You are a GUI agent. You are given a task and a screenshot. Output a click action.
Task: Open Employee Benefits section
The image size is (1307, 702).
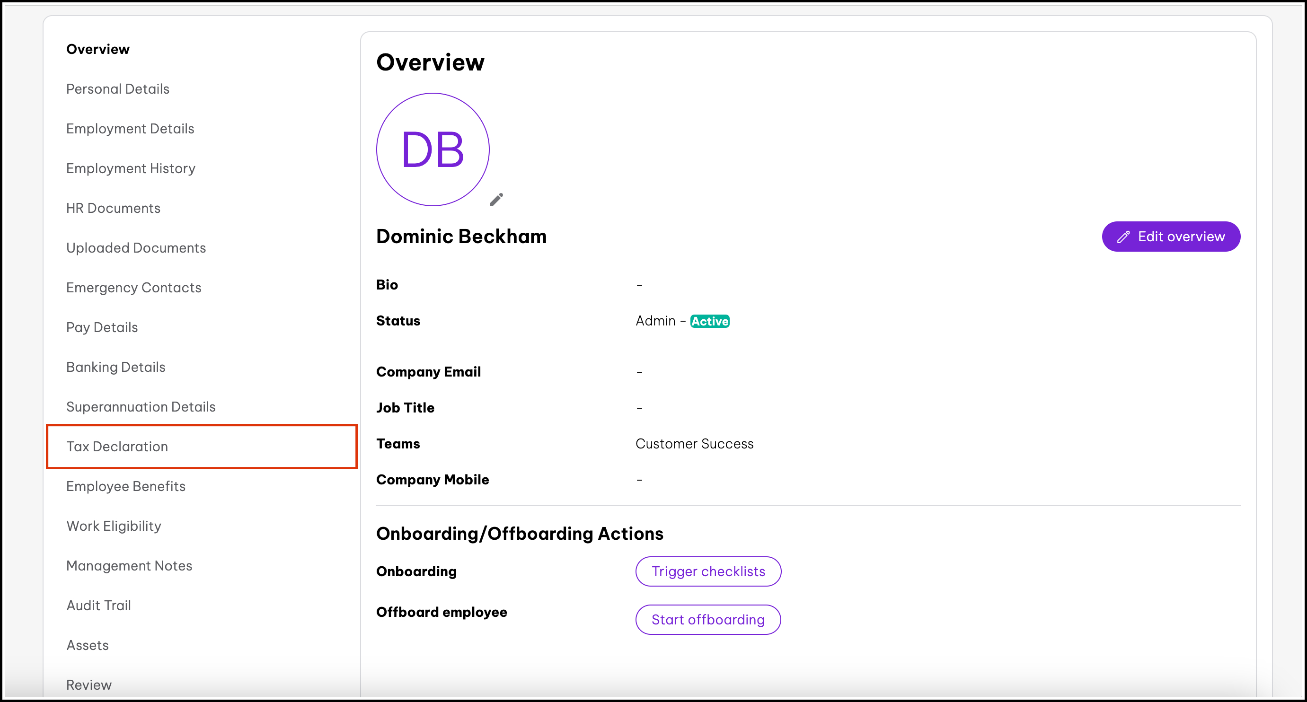pos(126,486)
